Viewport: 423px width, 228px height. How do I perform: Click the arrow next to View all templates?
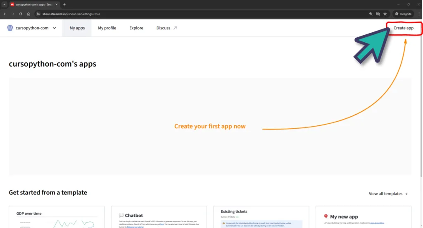pos(406,194)
